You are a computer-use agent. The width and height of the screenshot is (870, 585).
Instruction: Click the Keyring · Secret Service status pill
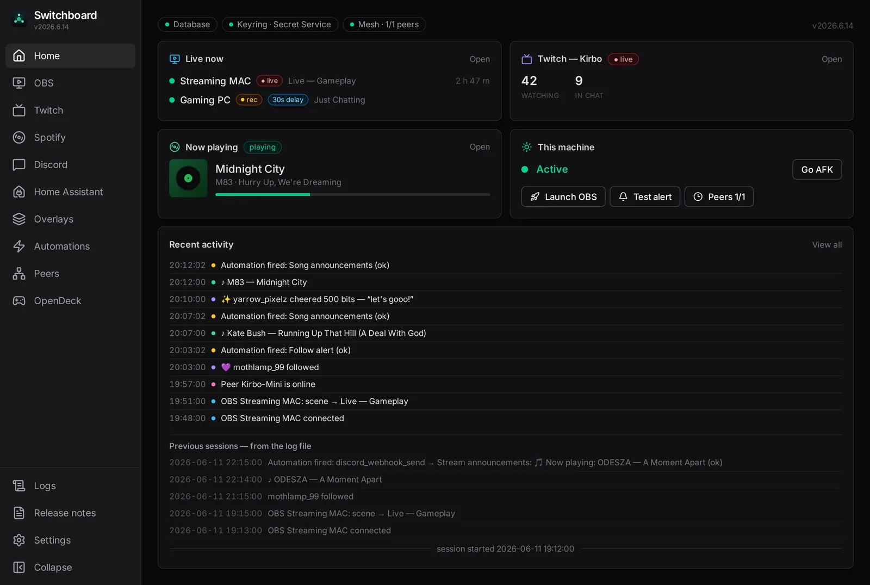pos(280,24)
